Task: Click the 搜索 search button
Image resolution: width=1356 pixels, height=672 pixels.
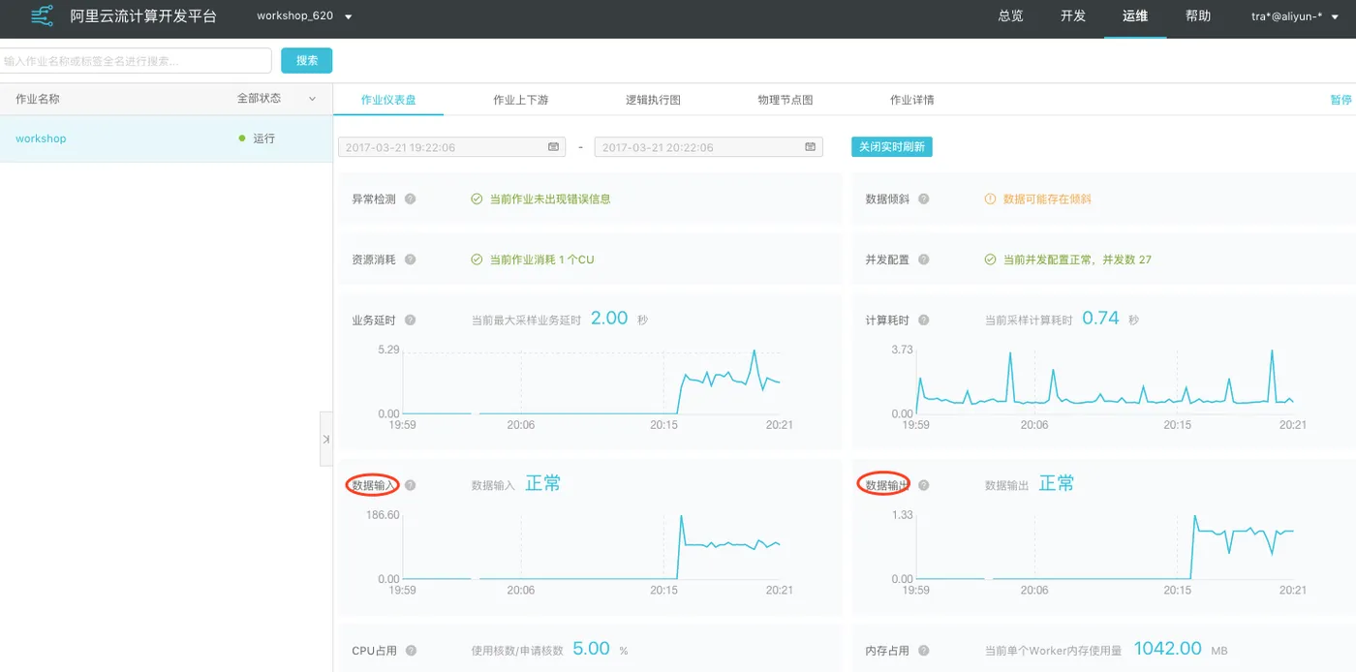Action: pos(307,60)
